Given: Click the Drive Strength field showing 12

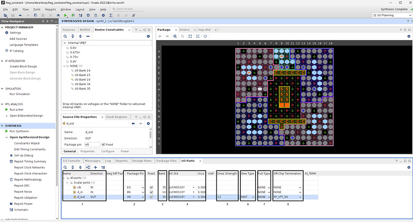Looking at the screenshot, I should 227,197.
